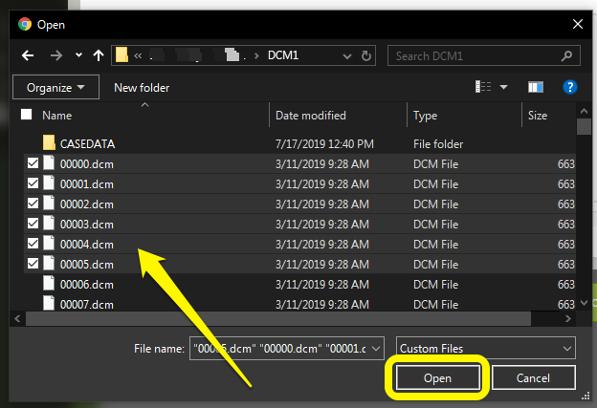Click the Chrome icon in title bar
The image size is (597, 408).
tap(25, 24)
